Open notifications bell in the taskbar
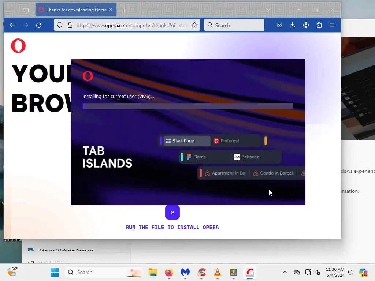 pos(350,272)
